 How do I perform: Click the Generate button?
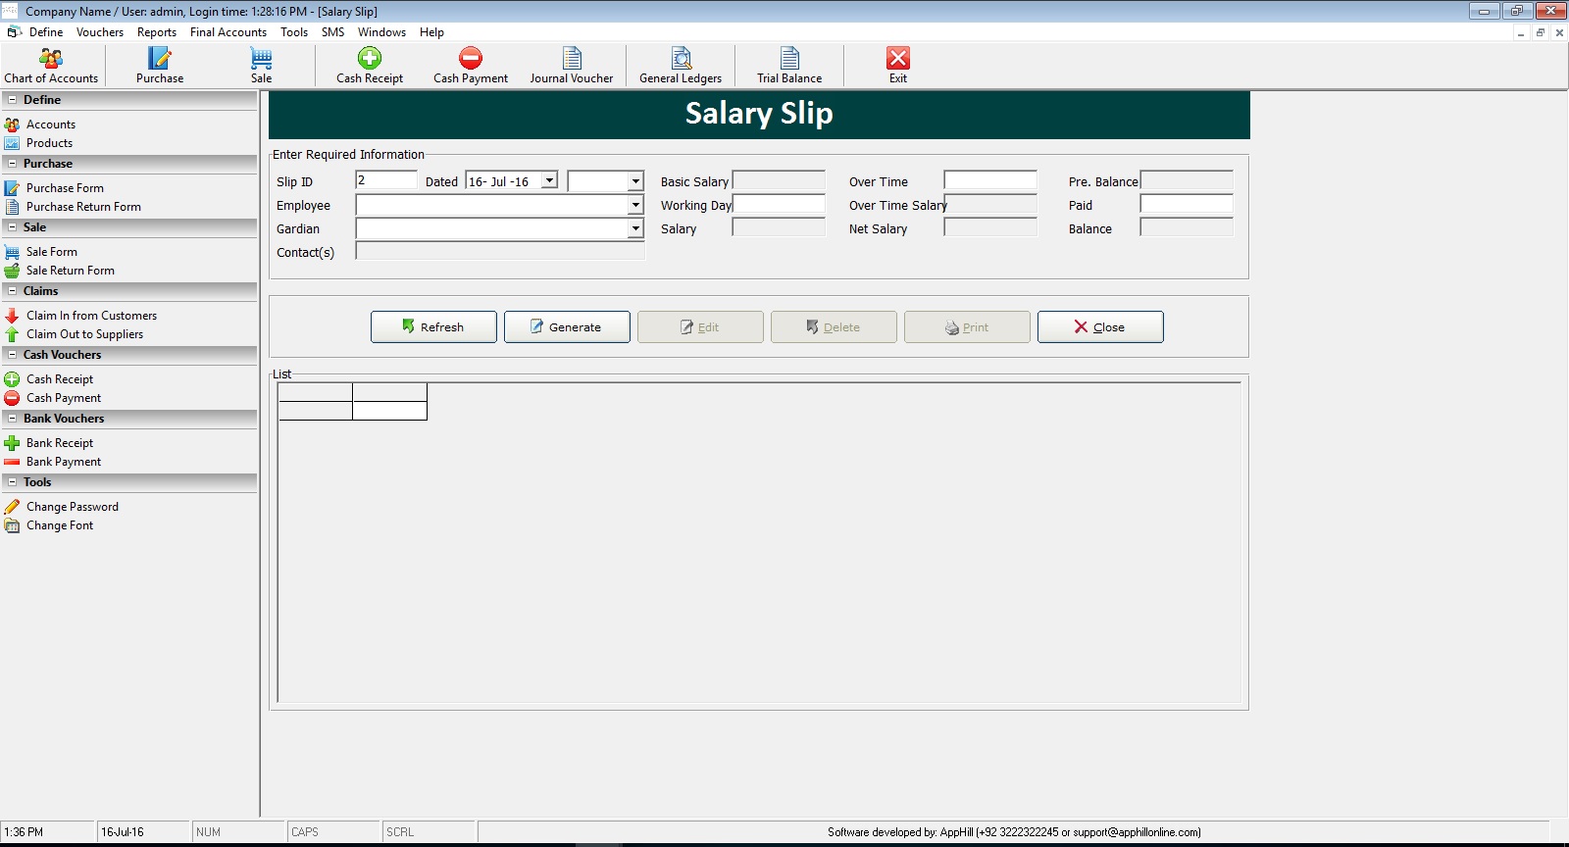coord(567,327)
